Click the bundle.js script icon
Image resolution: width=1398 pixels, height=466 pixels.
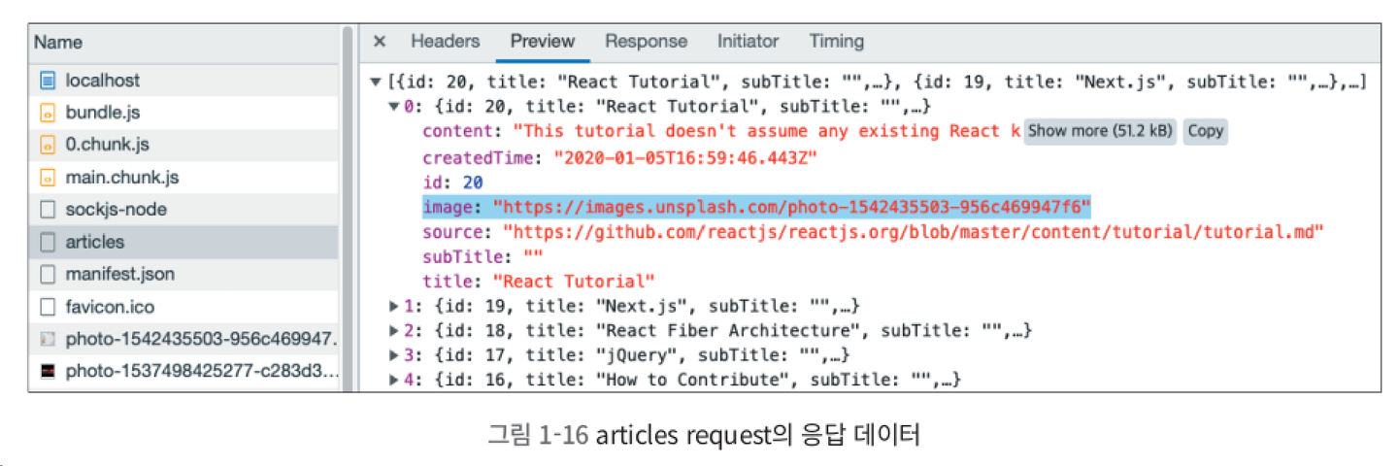click(48, 113)
